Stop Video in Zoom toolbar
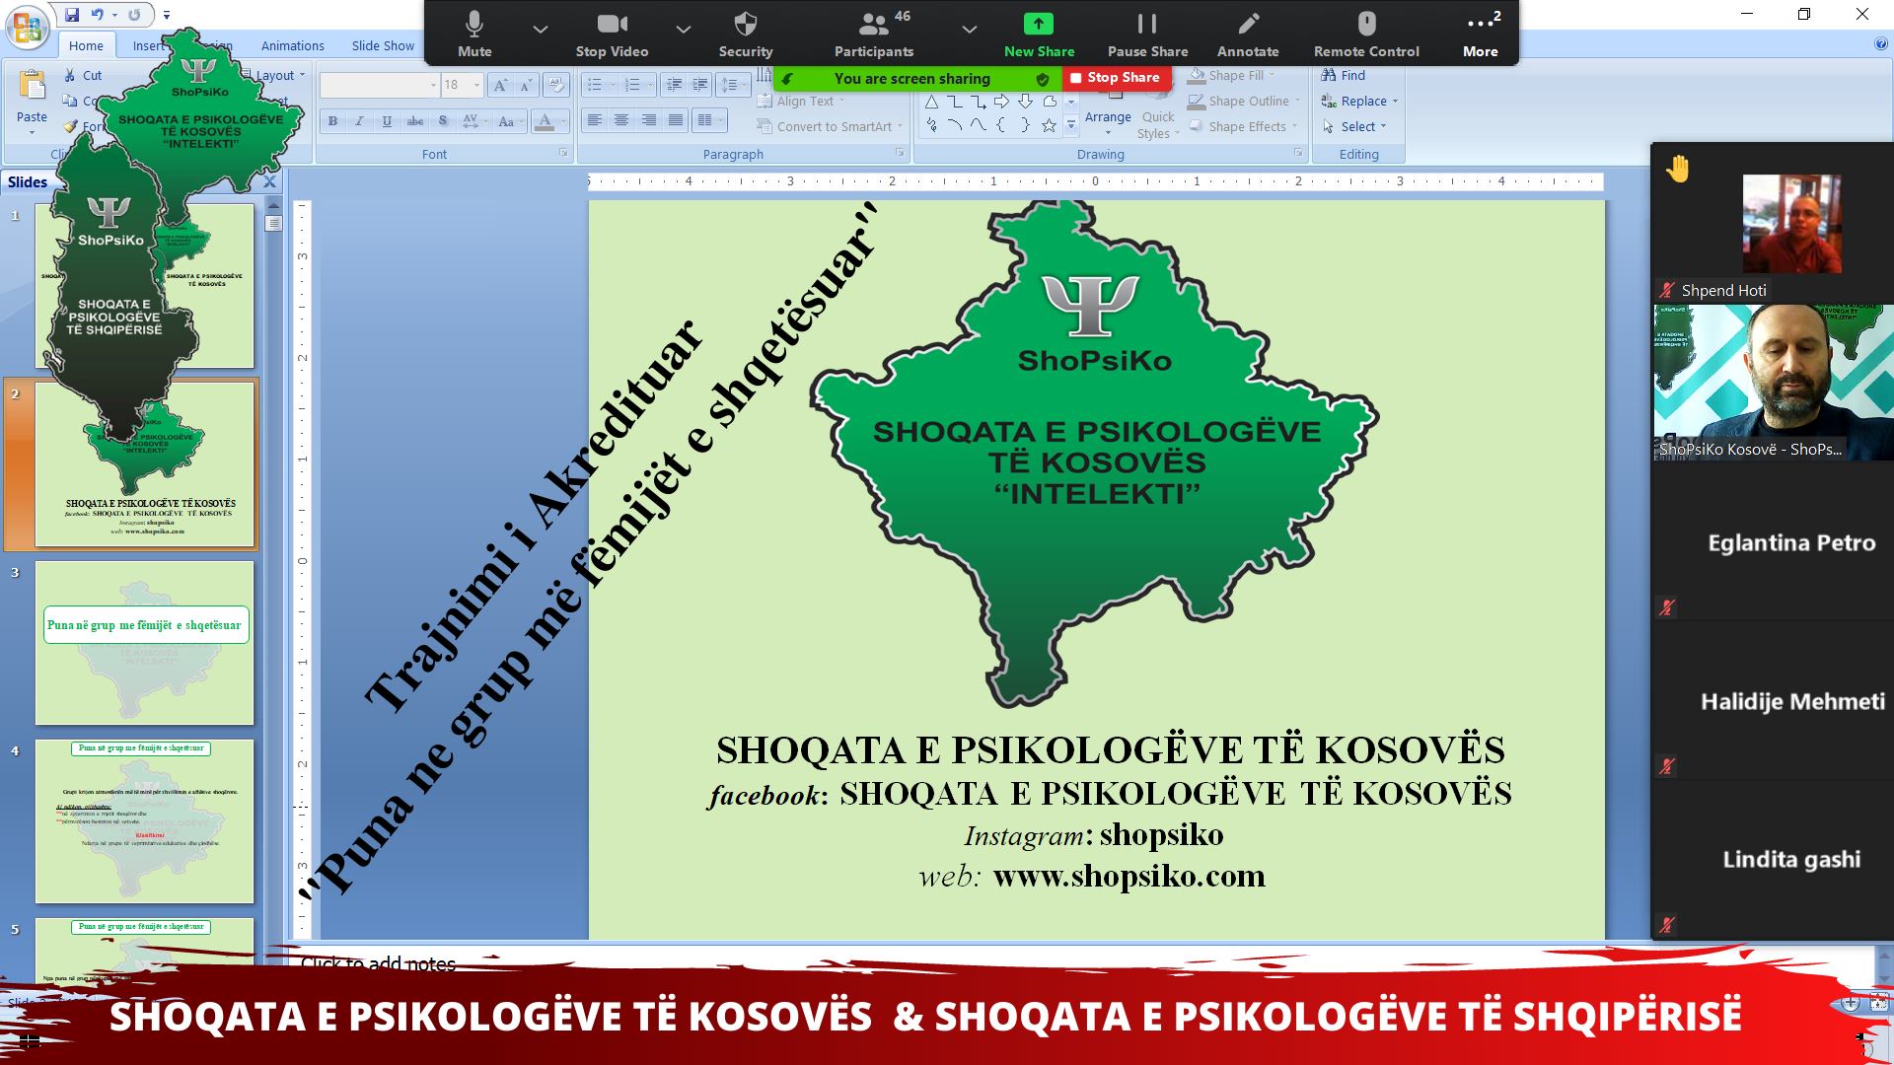1894x1065 pixels. [612, 34]
